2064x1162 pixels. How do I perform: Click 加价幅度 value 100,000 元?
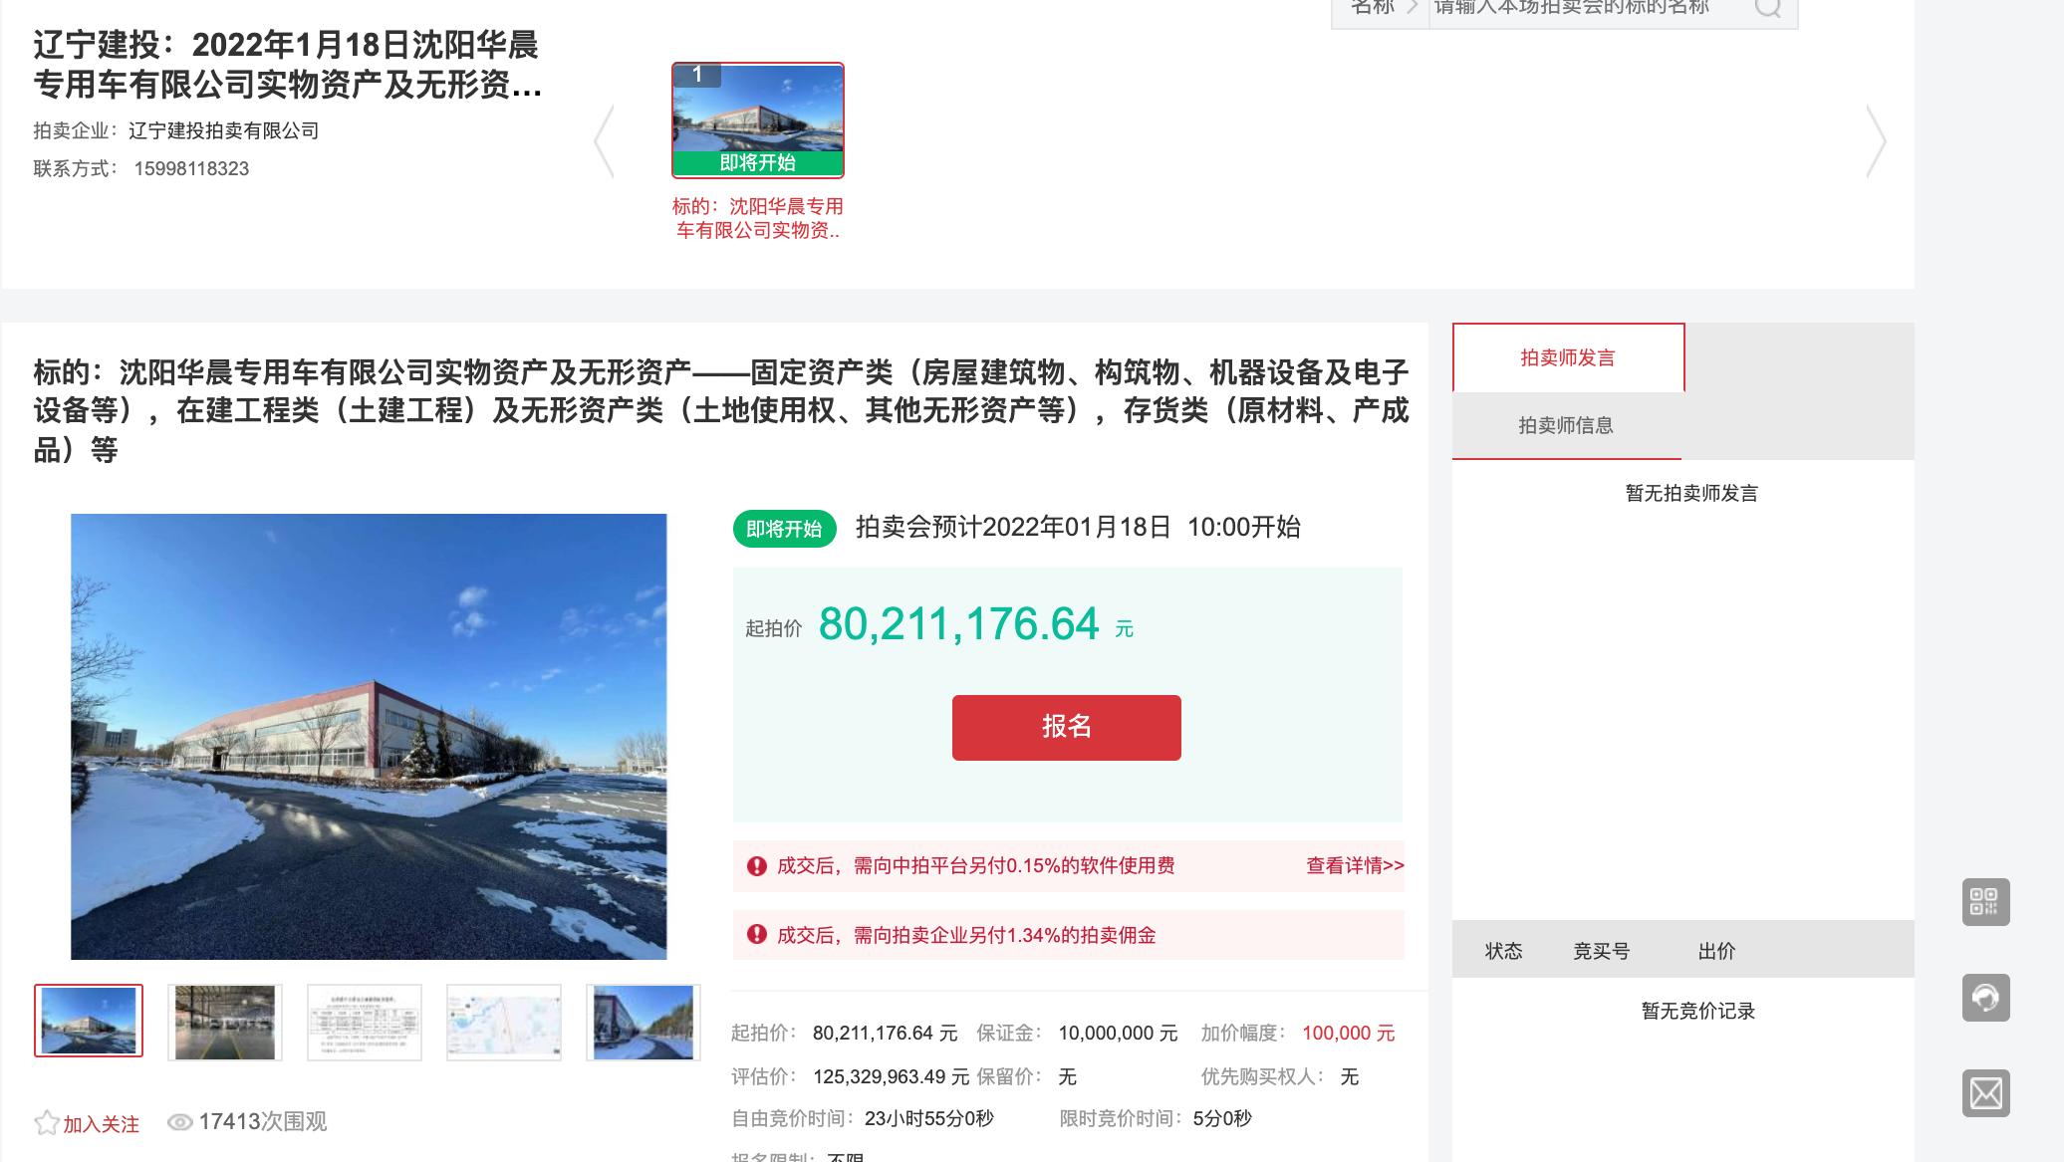1349,1034
